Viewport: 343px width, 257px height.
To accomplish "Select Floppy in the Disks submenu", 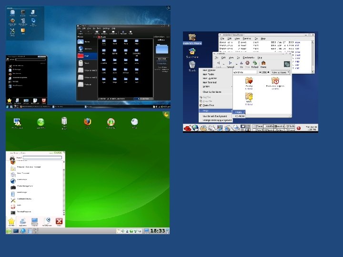I will pyautogui.click(x=239, y=112).
